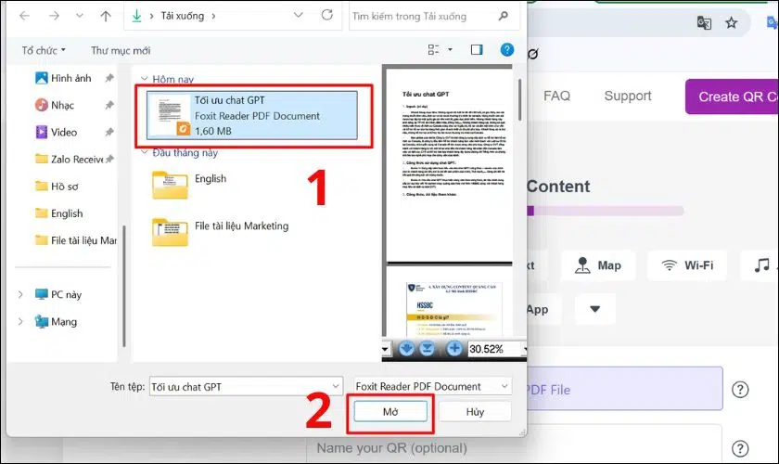Go back in file dialog navigation
The width and height of the screenshot is (779, 464).
click(24, 16)
